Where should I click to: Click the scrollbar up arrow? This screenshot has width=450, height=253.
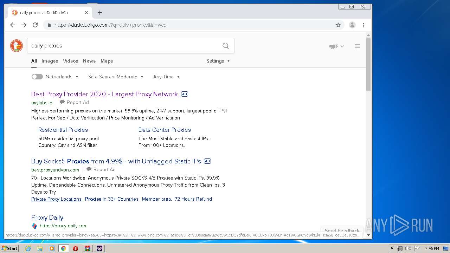coord(368,35)
